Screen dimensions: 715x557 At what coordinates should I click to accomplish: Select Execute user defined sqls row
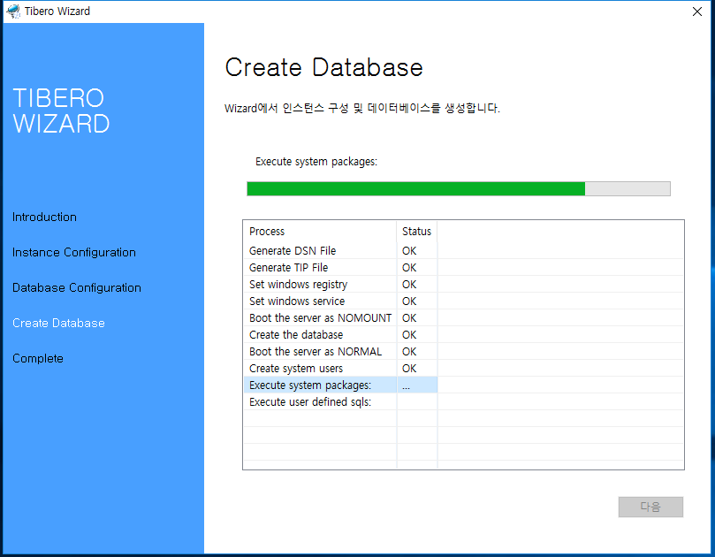point(463,402)
